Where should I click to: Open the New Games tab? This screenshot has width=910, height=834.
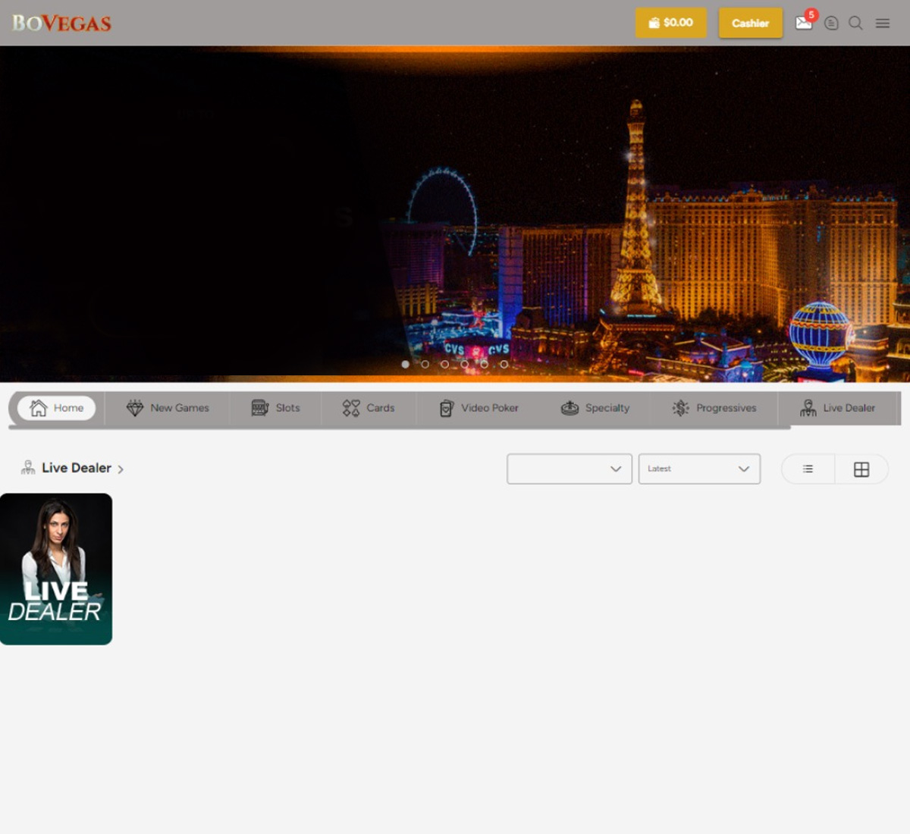[x=168, y=408]
